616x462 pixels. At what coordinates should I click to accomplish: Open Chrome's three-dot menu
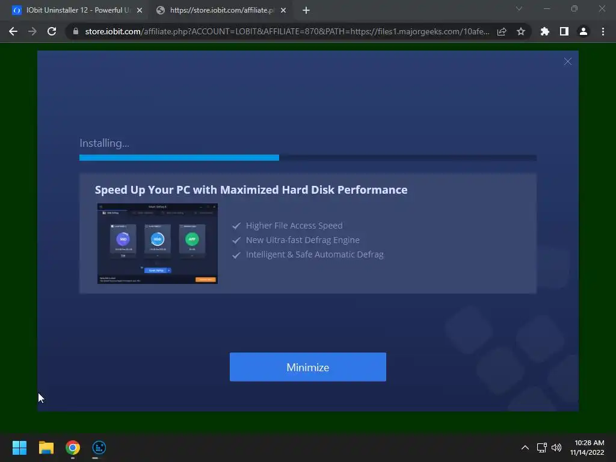603,31
